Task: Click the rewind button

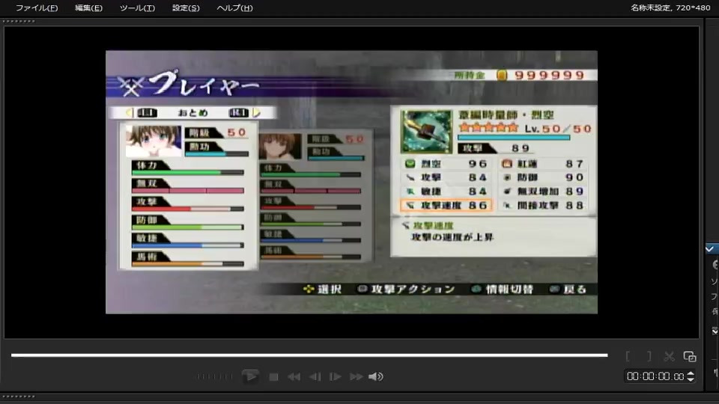Action: click(294, 377)
